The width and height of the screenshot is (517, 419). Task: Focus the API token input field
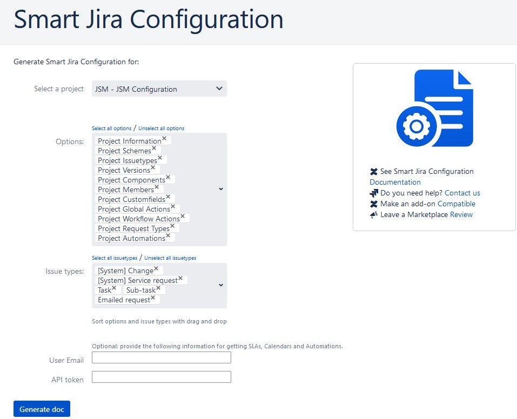[161, 377]
